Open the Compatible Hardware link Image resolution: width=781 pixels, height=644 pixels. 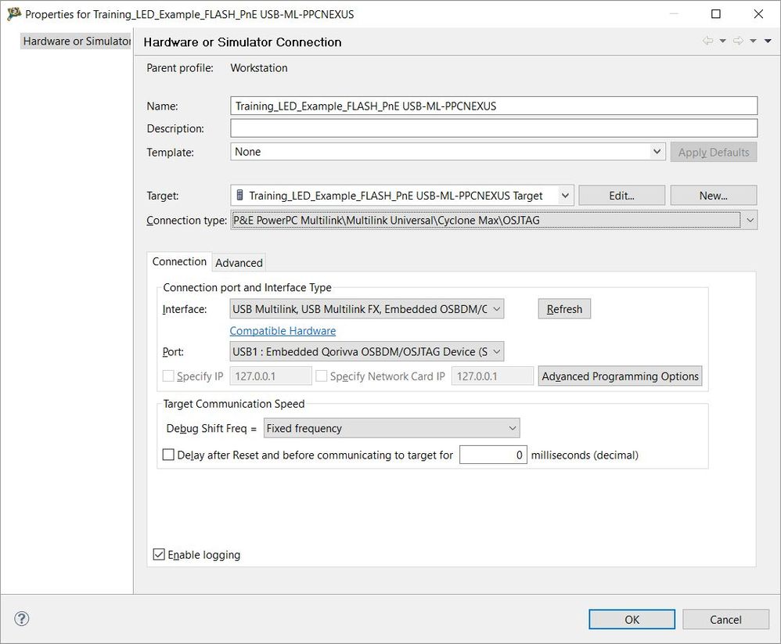[x=283, y=331]
